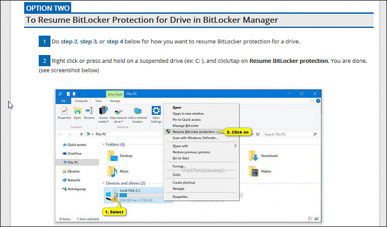Click the Properties ribbon icon
The image size is (387, 227).
click(64, 111)
